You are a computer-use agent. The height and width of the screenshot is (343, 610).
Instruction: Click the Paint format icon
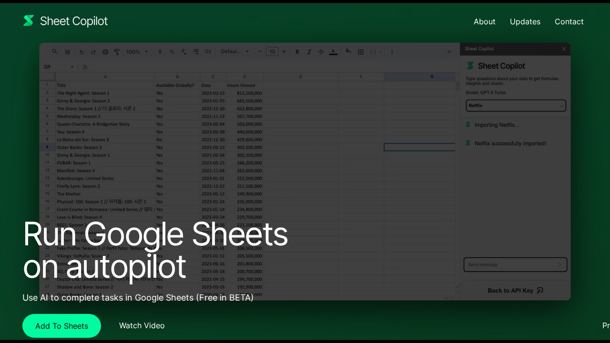click(117, 51)
